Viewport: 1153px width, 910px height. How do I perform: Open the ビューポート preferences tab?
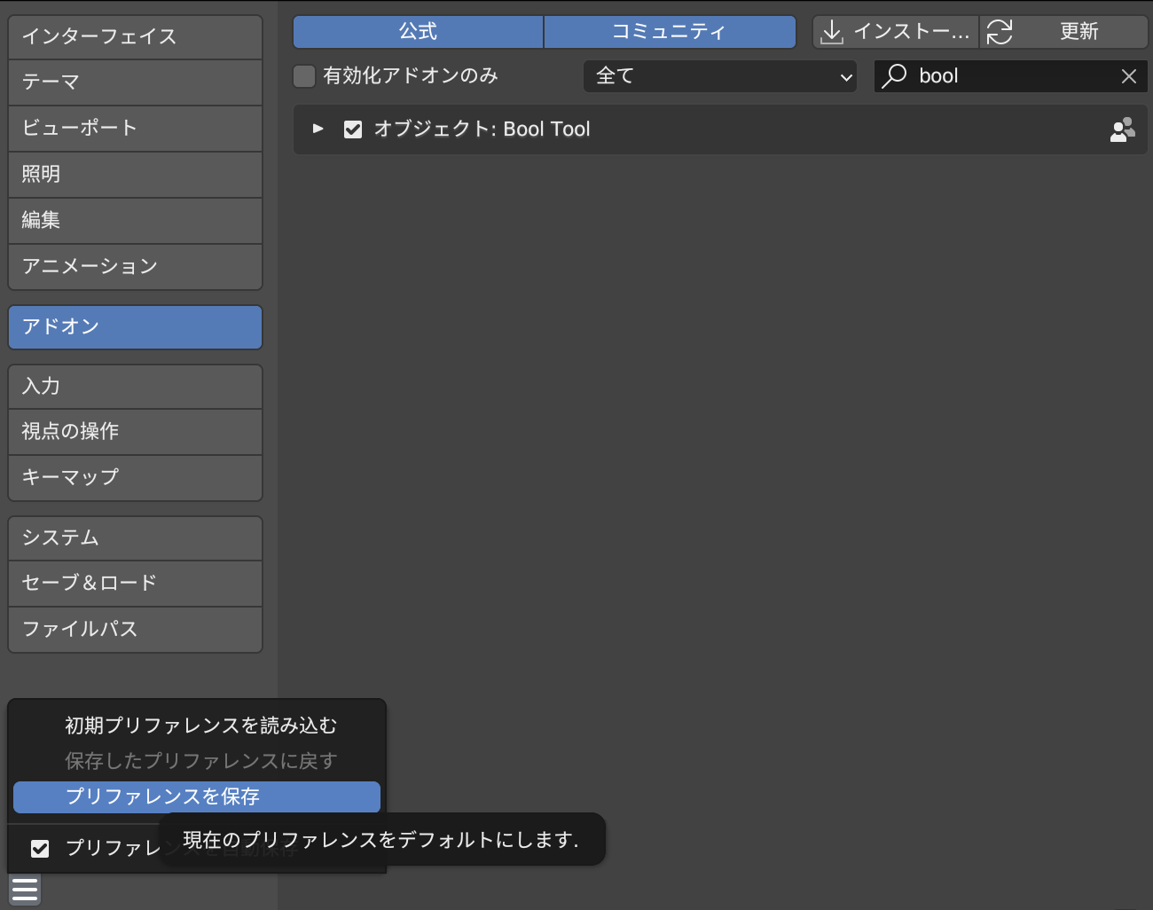click(x=135, y=129)
